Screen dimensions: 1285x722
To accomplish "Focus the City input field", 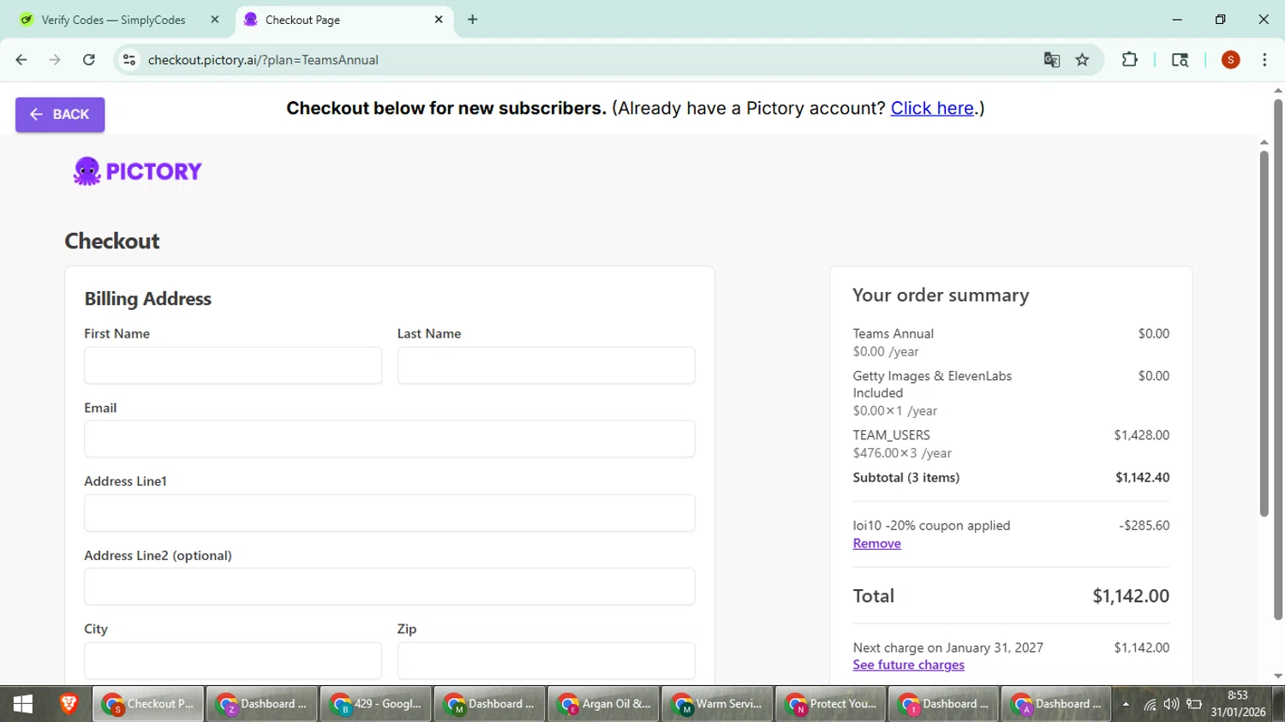I will [x=233, y=660].
